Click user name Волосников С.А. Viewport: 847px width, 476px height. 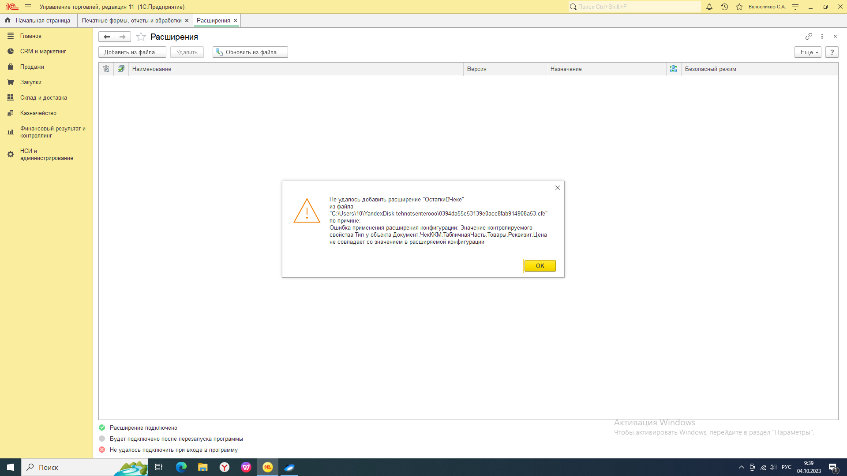coord(767,7)
